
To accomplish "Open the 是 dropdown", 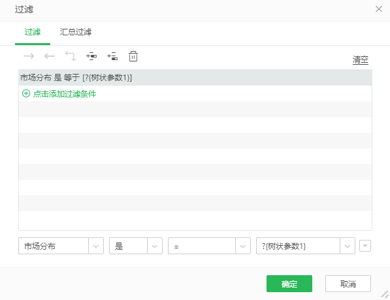I will [x=155, y=246].
